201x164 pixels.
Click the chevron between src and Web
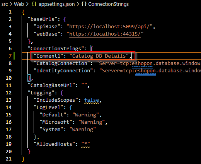(x=11, y=4)
